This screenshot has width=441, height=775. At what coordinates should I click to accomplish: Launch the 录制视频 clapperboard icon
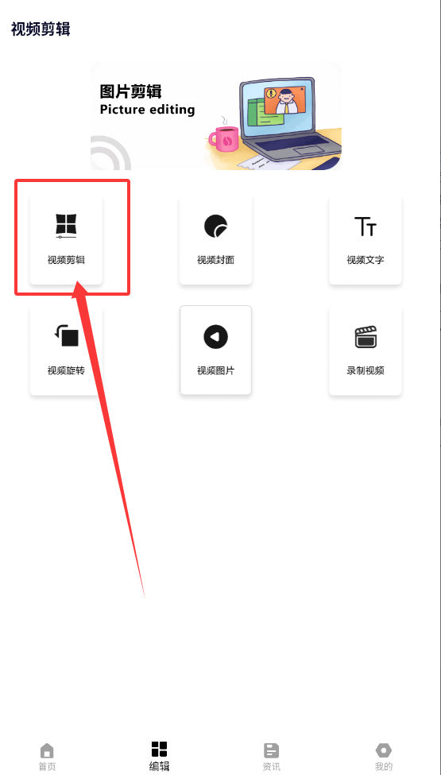click(366, 336)
